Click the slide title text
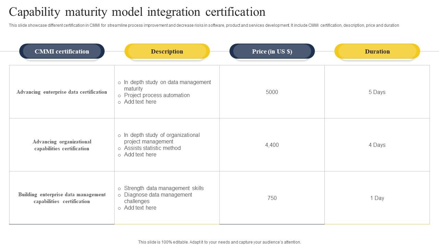Viewport: 439px width, 247px height. click(137, 12)
